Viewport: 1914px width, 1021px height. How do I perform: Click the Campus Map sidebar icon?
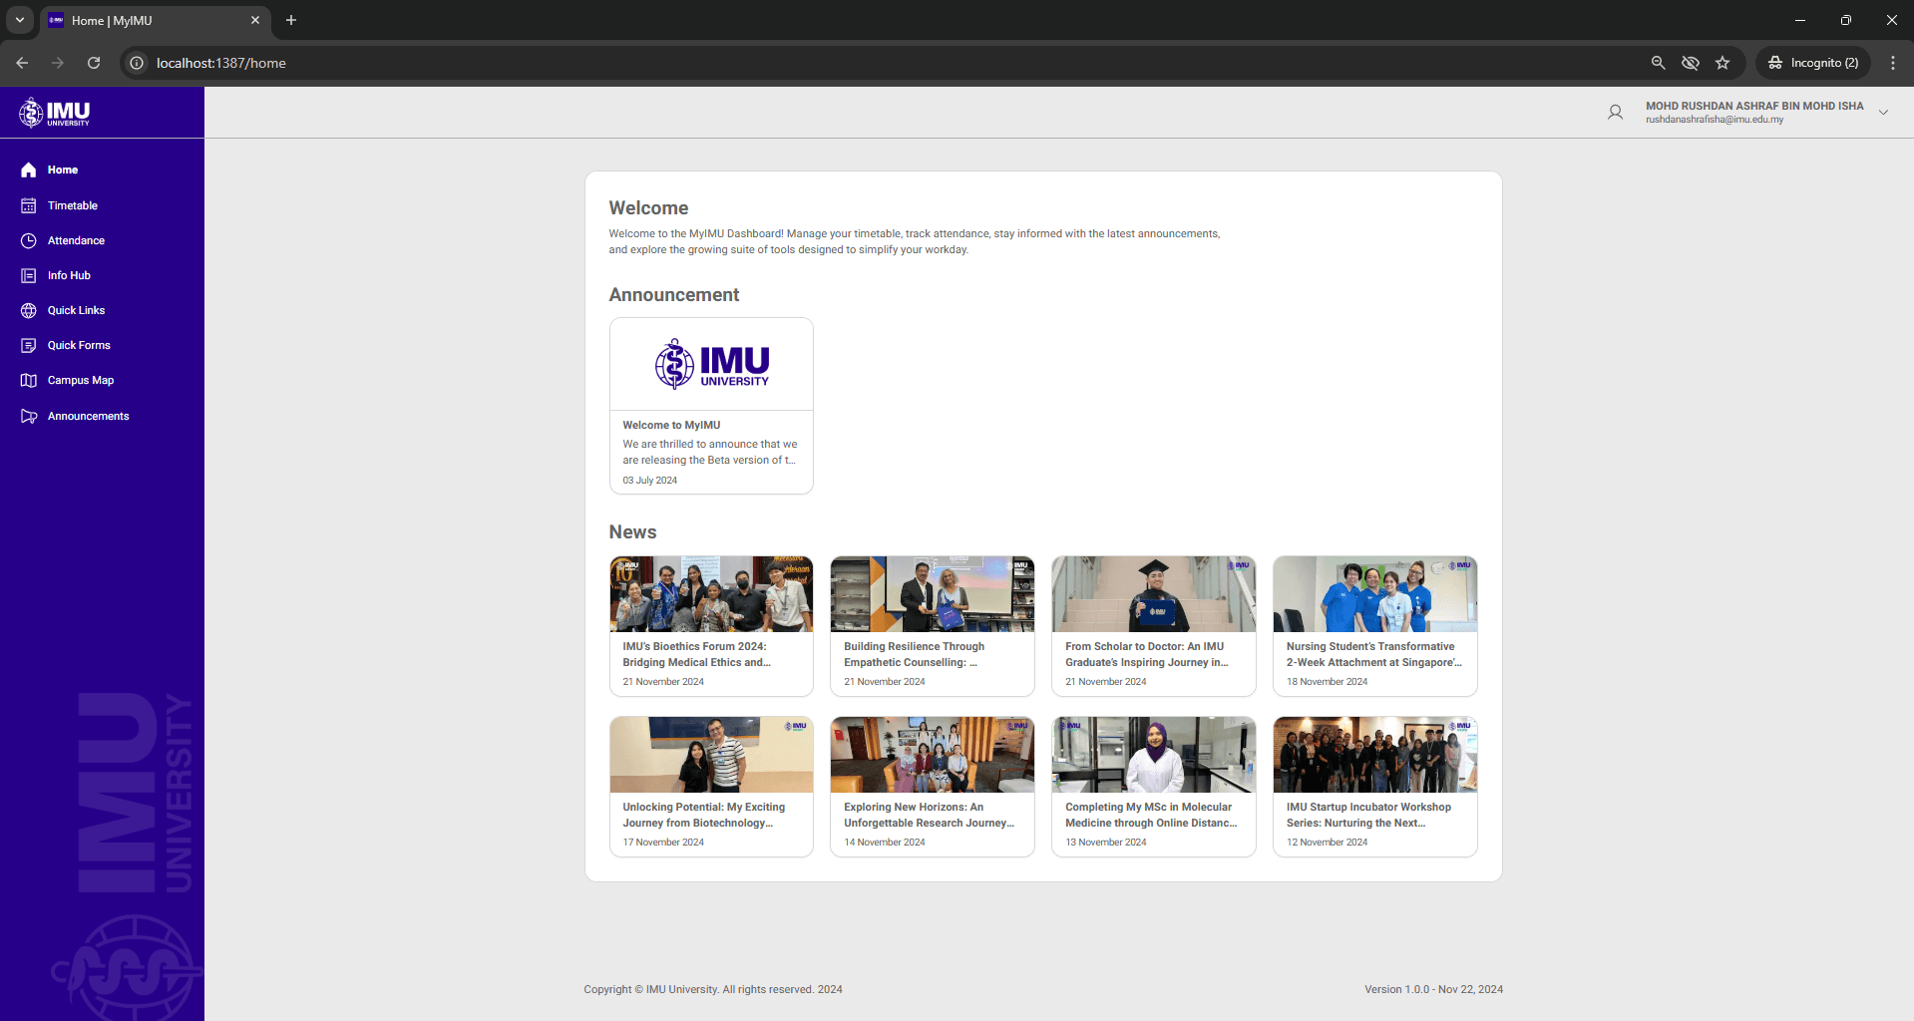tap(29, 380)
